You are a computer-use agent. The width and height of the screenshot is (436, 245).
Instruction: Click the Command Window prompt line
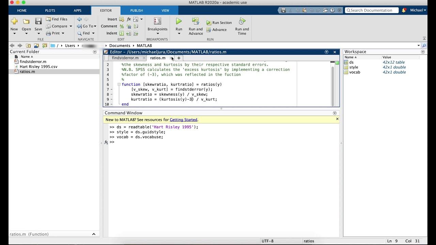pos(223,142)
